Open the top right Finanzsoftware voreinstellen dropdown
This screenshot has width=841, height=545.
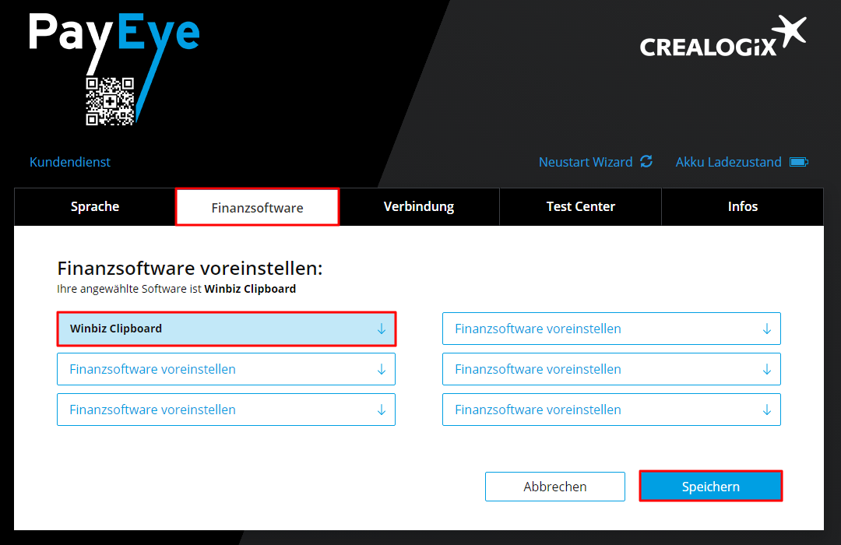pyautogui.click(x=611, y=329)
